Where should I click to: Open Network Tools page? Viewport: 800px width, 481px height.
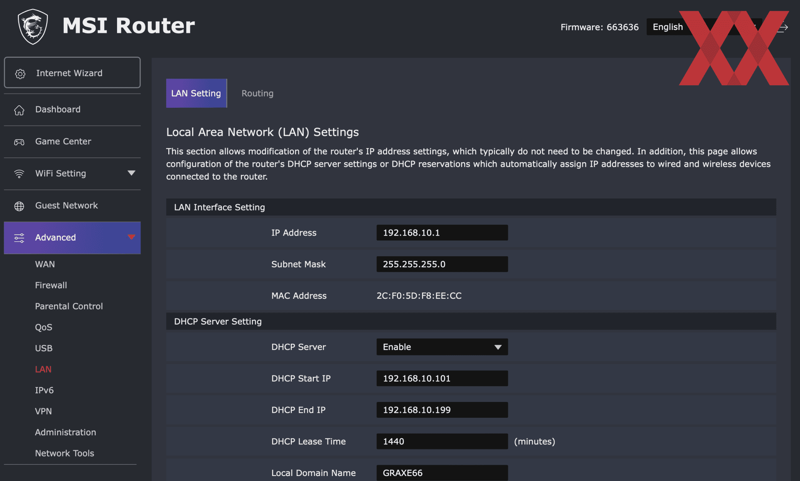[x=65, y=454]
